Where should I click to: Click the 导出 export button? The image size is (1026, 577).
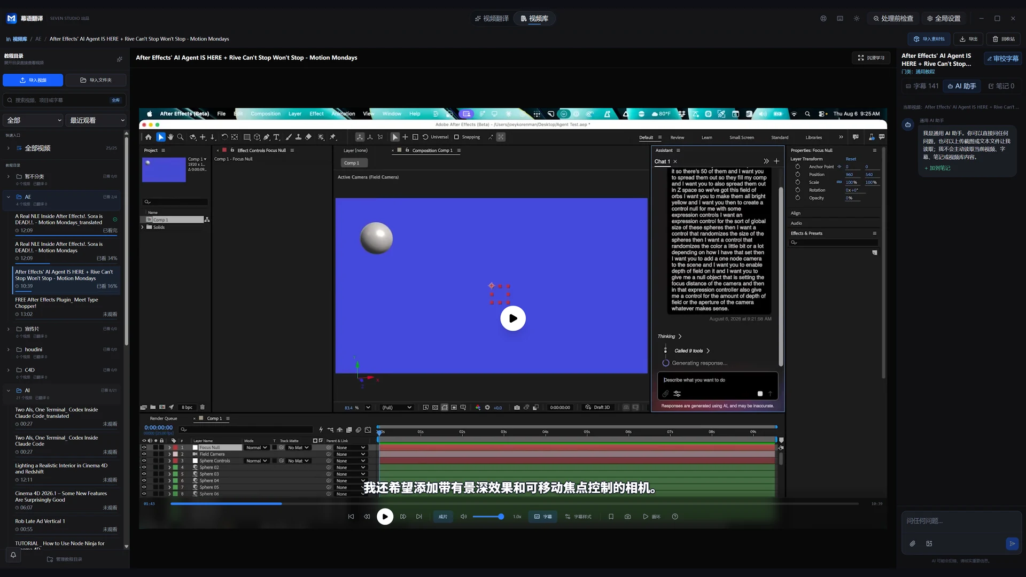click(968, 39)
